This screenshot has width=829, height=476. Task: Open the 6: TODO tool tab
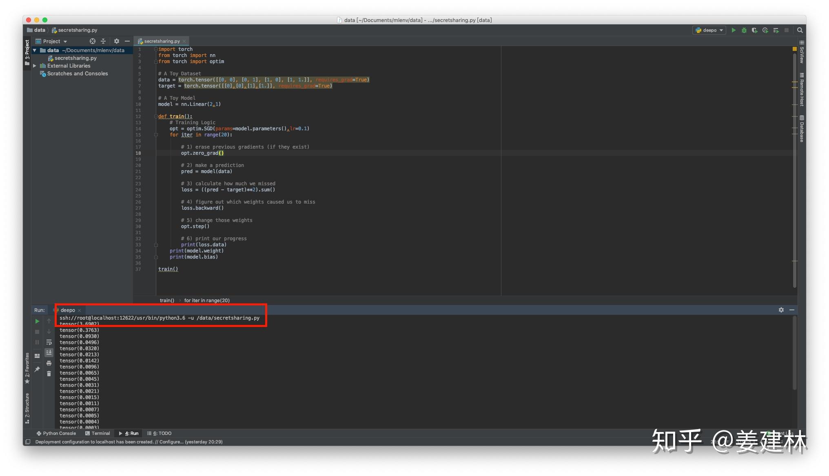pos(160,433)
